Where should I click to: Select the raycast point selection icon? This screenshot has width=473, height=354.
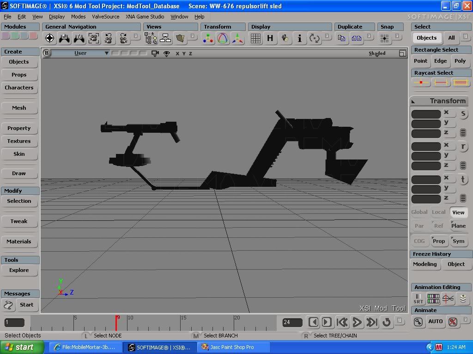click(x=421, y=82)
